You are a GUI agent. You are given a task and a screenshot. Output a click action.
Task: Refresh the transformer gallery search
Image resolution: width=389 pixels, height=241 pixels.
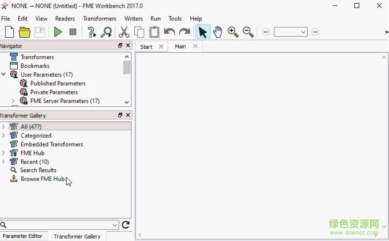tap(126, 225)
